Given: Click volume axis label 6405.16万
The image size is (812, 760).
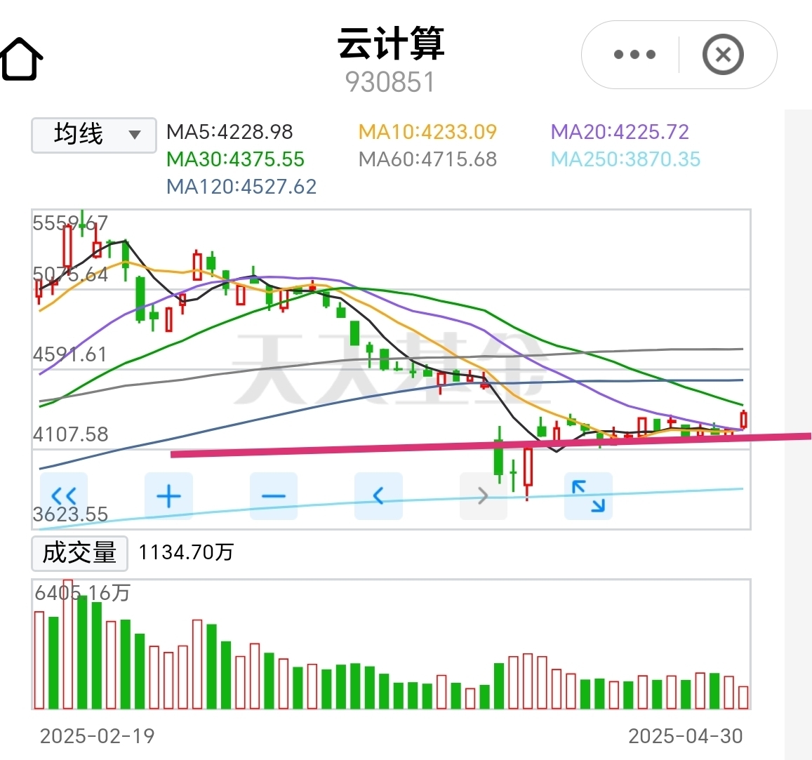Looking at the screenshot, I should pos(82,593).
